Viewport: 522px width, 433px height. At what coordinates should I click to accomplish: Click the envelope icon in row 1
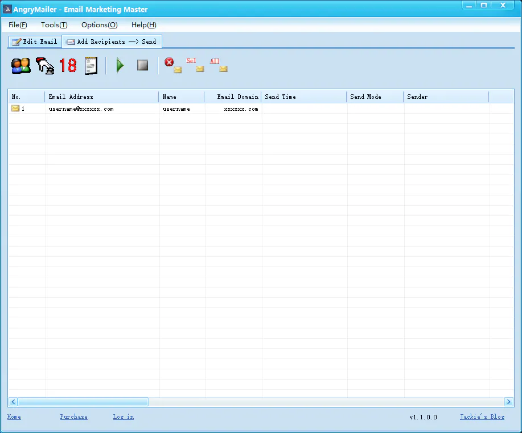coord(15,109)
